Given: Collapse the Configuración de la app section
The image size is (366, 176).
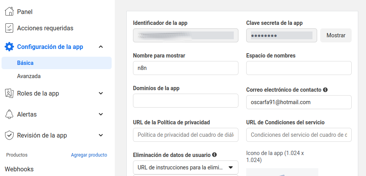Looking at the screenshot, I should (x=101, y=47).
